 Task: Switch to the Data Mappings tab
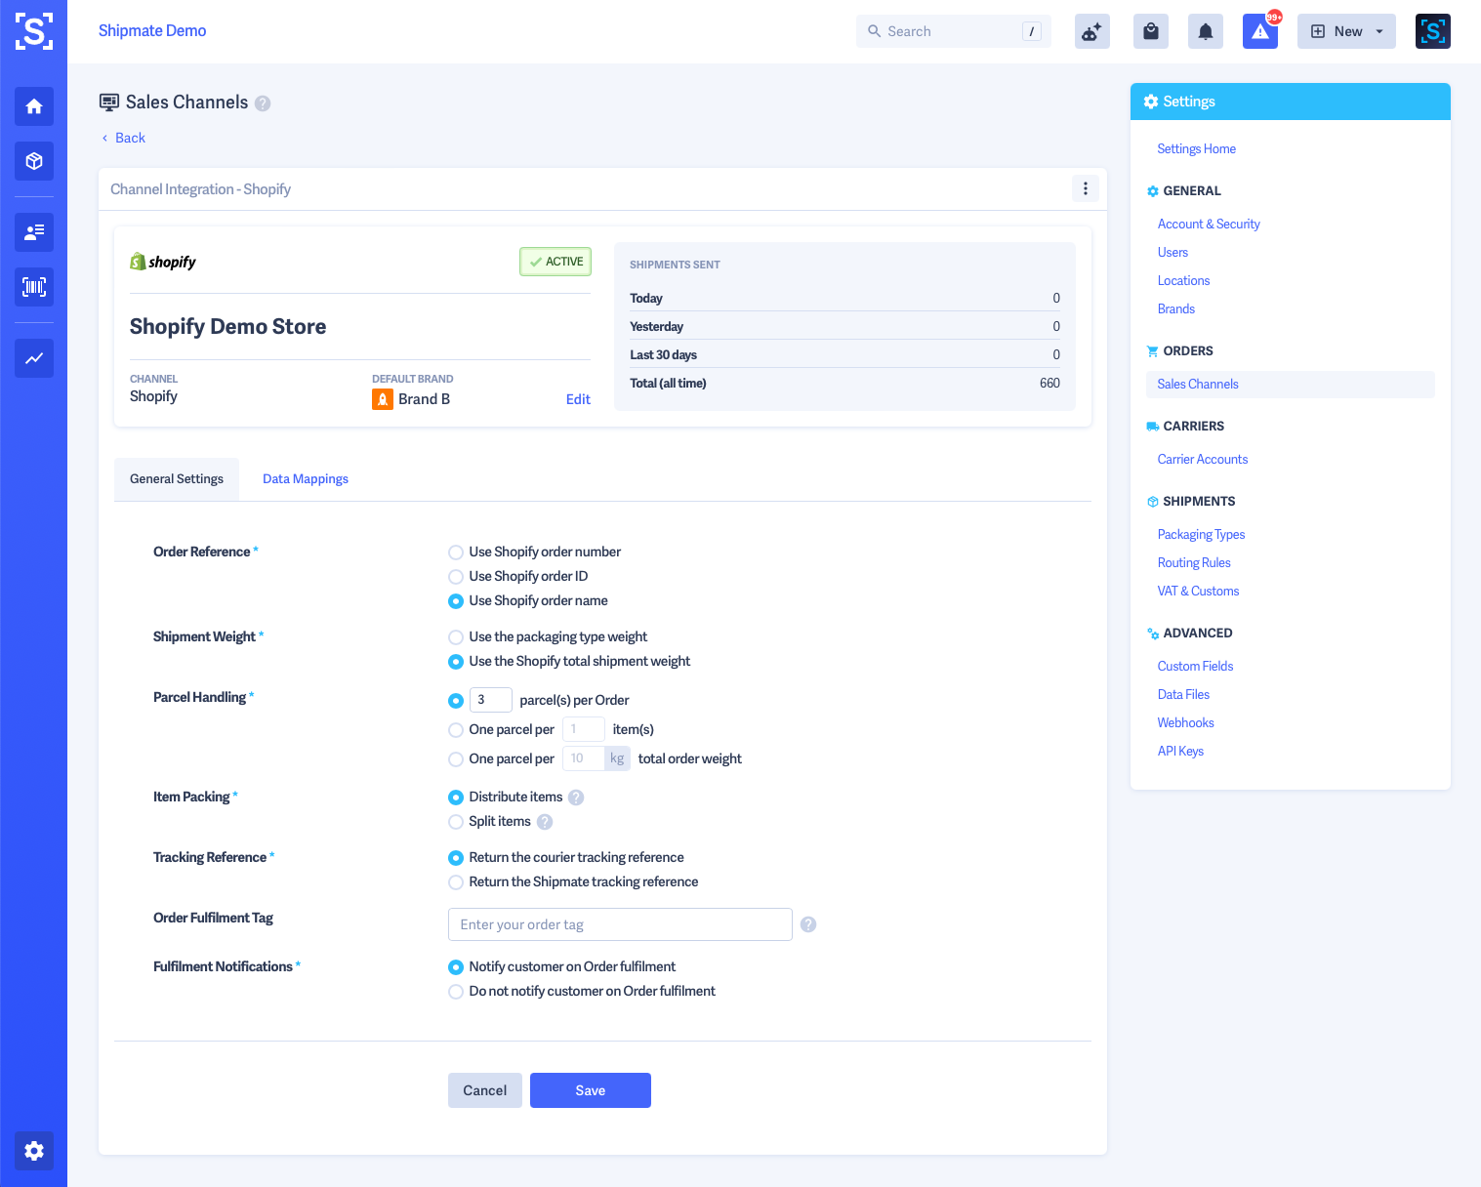305,478
